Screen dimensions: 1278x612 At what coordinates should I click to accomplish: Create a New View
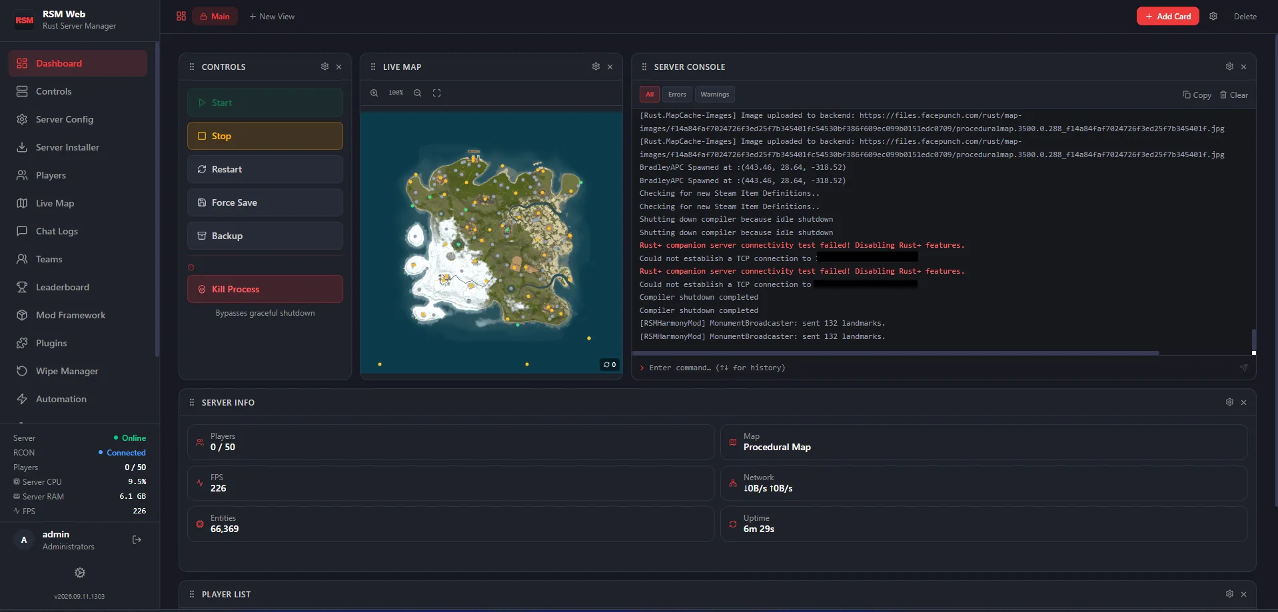pos(272,16)
